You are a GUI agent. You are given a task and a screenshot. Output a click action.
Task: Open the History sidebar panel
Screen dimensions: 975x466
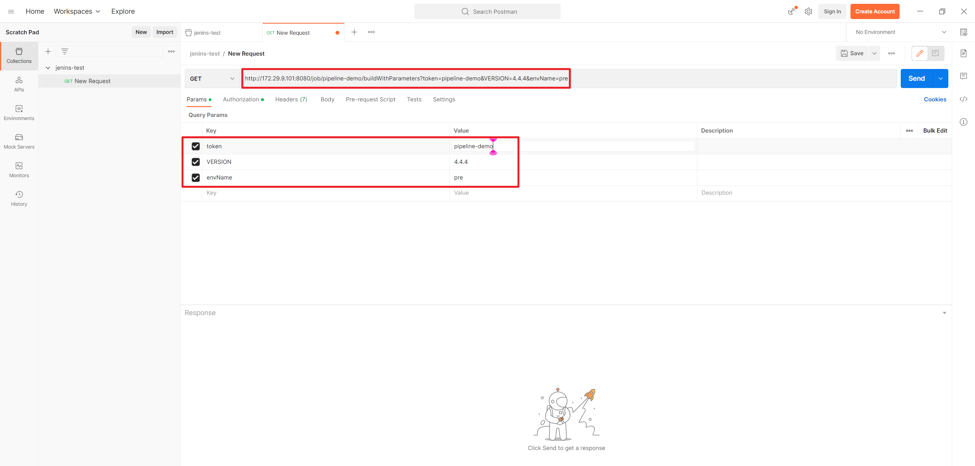tap(19, 199)
